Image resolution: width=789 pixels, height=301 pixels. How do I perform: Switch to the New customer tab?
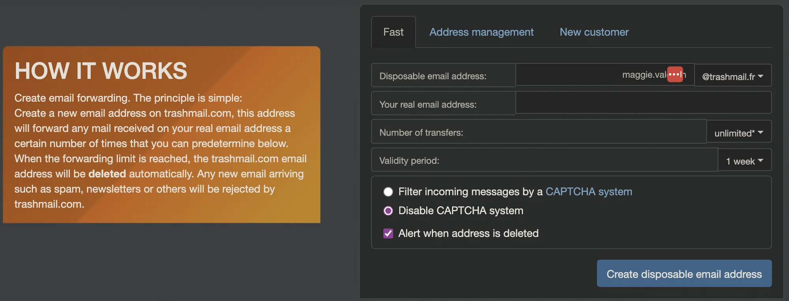tap(594, 32)
